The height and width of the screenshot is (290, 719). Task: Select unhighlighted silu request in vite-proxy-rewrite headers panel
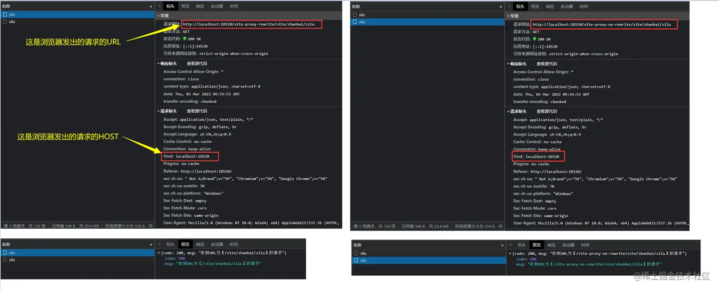click(x=78, y=21)
